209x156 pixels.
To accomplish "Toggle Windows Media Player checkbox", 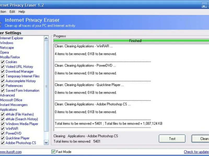I will [x=3, y=124].
